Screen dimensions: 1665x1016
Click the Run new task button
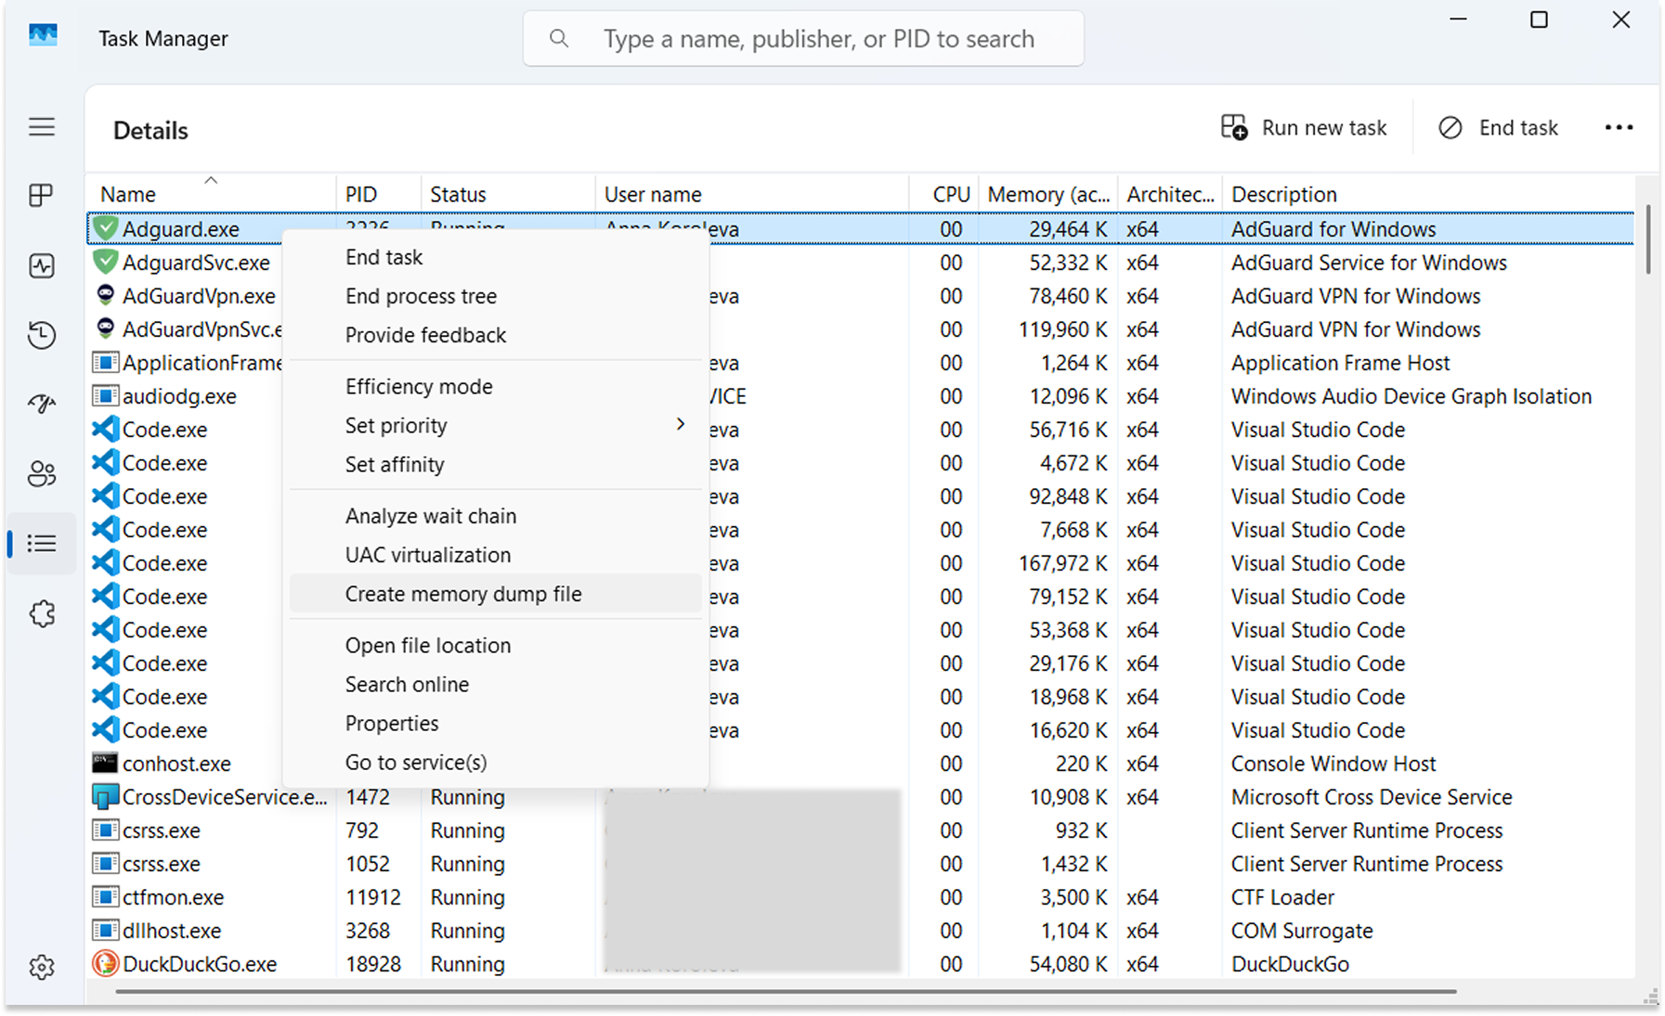click(1304, 127)
